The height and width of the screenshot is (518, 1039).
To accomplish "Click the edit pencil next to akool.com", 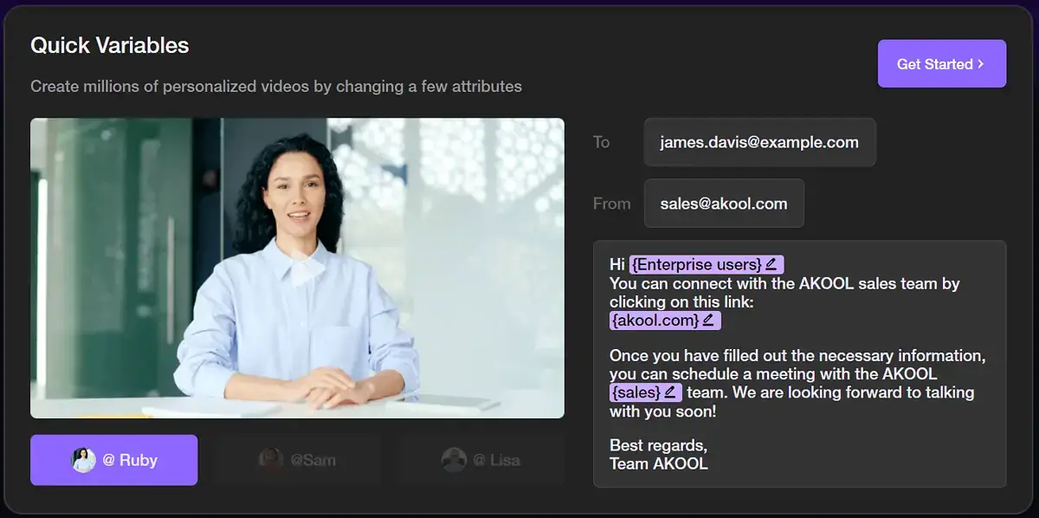I will click(x=708, y=321).
